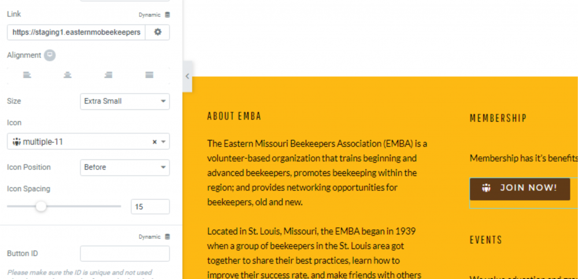This screenshot has width=578, height=279.
Task: Click the Icon Spacing slider handle
Action: [41, 206]
